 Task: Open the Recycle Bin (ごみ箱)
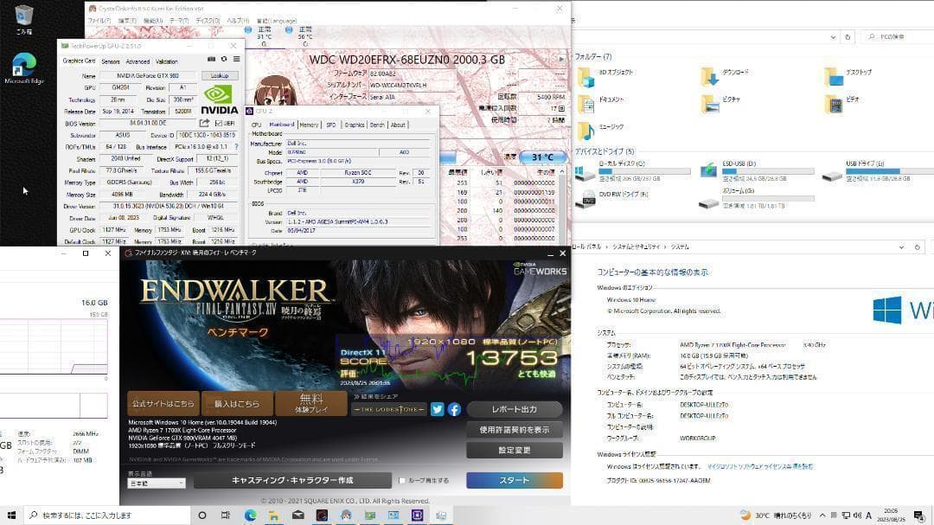pyautogui.click(x=23, y=13)
